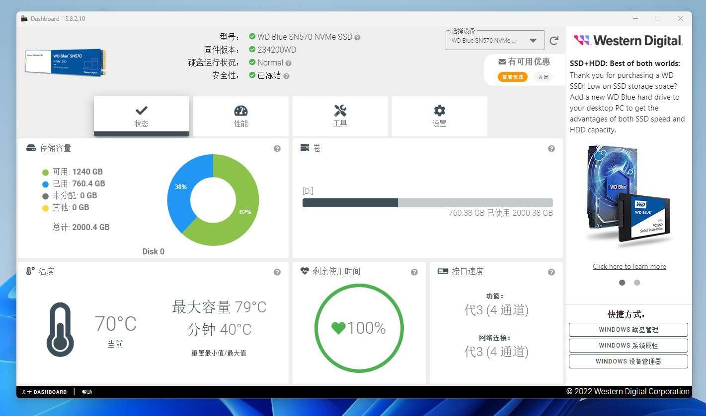
Task: Click the 总计: 2000.4 GB text
Action: [x=81, y=227]
